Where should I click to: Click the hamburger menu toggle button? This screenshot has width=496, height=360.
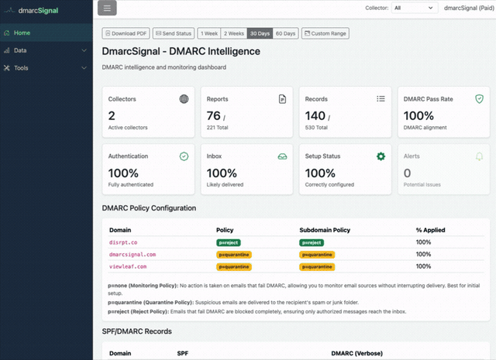pyautogui.click(x=107, y=9)
